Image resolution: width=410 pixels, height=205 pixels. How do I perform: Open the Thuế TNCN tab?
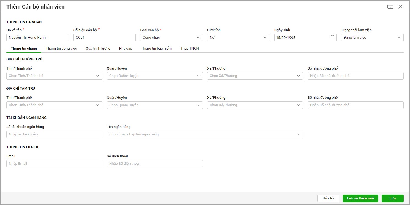click(190, 49)
